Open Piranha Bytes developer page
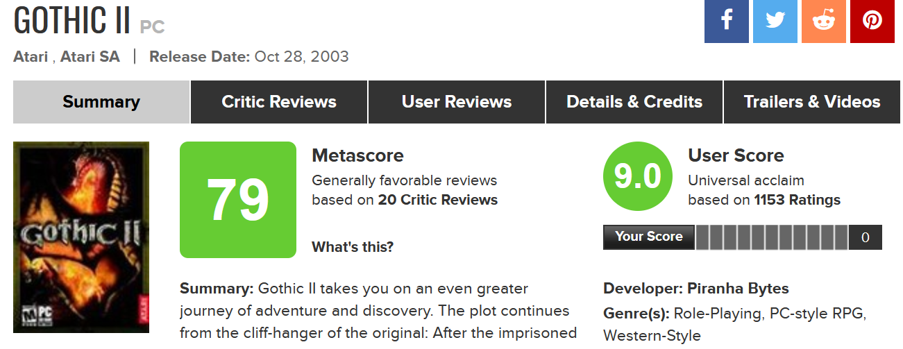Viewport: 903px width, 349px height. pos(738,289)
